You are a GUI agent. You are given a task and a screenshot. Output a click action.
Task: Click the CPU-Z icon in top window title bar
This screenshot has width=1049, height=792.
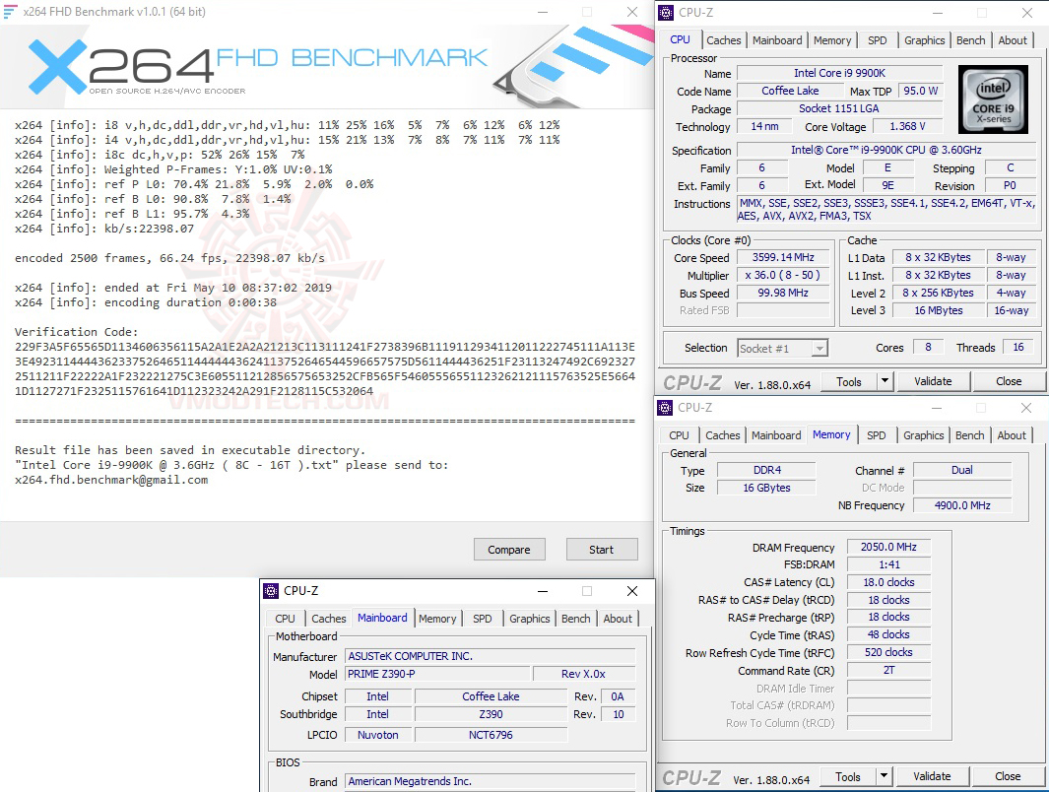point(667,12)
